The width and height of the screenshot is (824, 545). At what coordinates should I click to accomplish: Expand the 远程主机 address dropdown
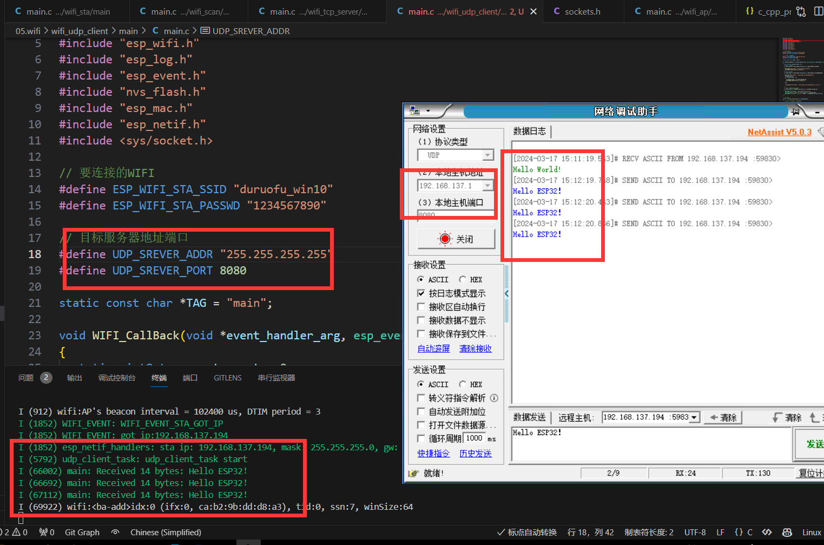click(x=694, y=417)
